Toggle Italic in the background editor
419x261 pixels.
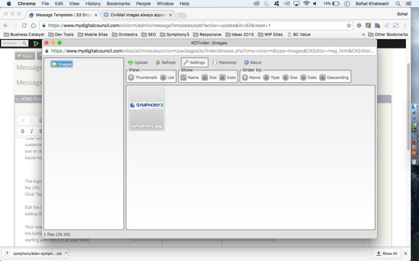[31, 131]
